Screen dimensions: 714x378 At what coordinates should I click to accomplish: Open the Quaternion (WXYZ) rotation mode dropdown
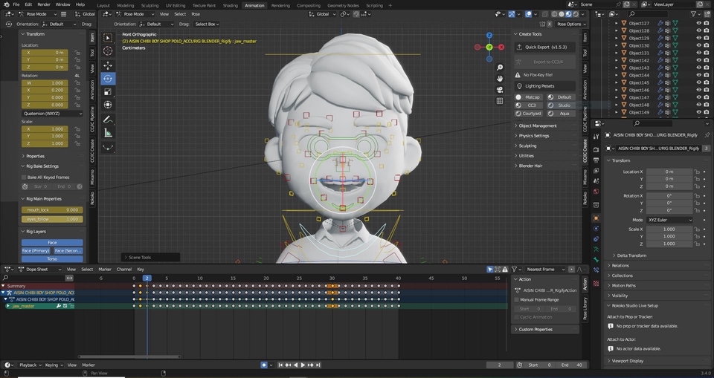52,114
